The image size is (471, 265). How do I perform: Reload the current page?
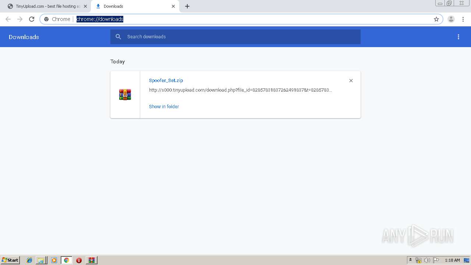[32, 19]
